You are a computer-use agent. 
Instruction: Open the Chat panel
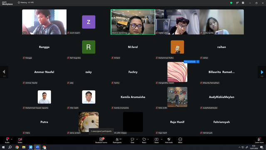pos(132,140)
